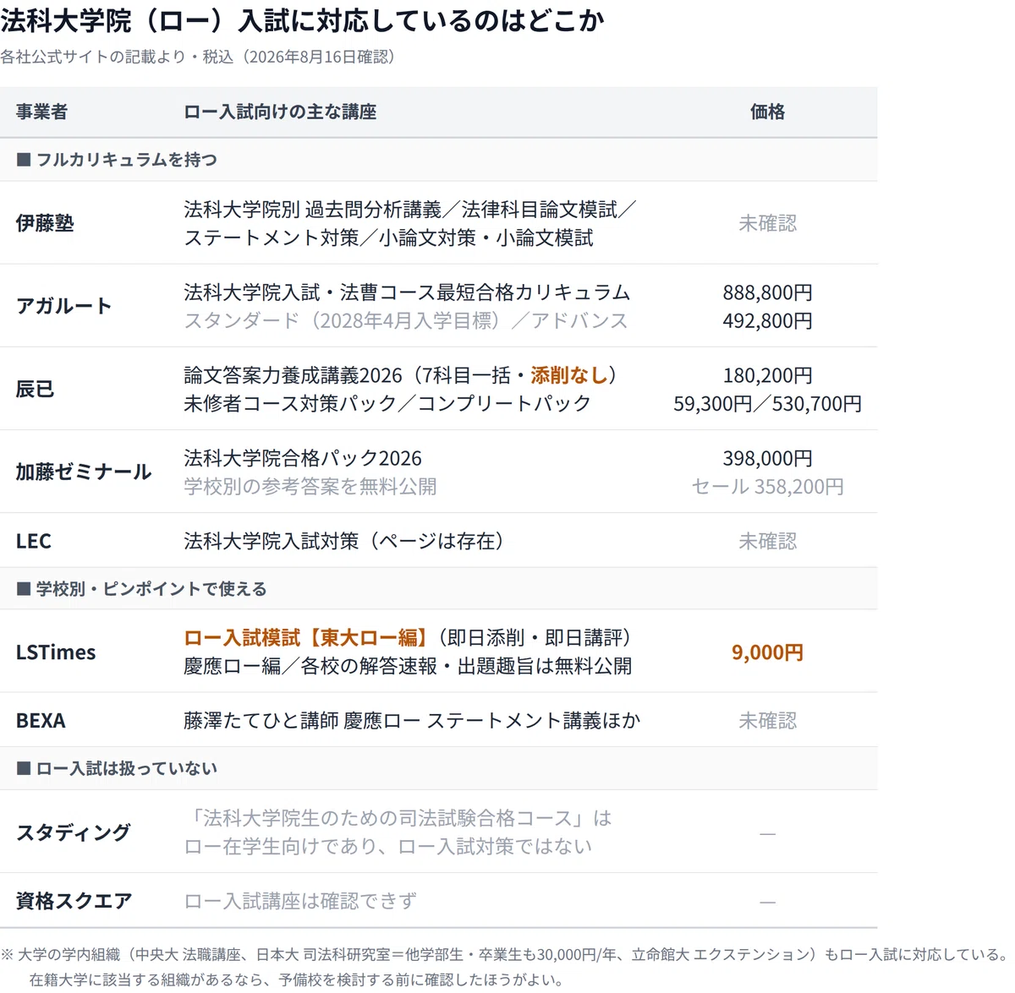Select the スタディング provider name
This screenshot has width=1015, height=993.
[73, 832]
